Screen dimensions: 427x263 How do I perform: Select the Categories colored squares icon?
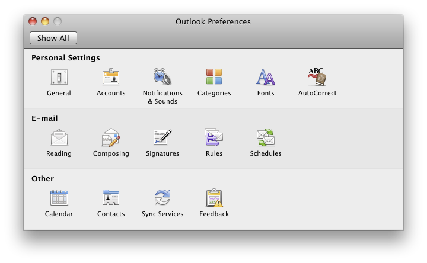(214, 78)
